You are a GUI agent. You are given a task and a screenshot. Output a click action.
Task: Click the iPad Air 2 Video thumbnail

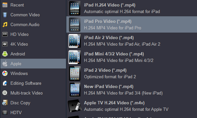pos(75,41)
